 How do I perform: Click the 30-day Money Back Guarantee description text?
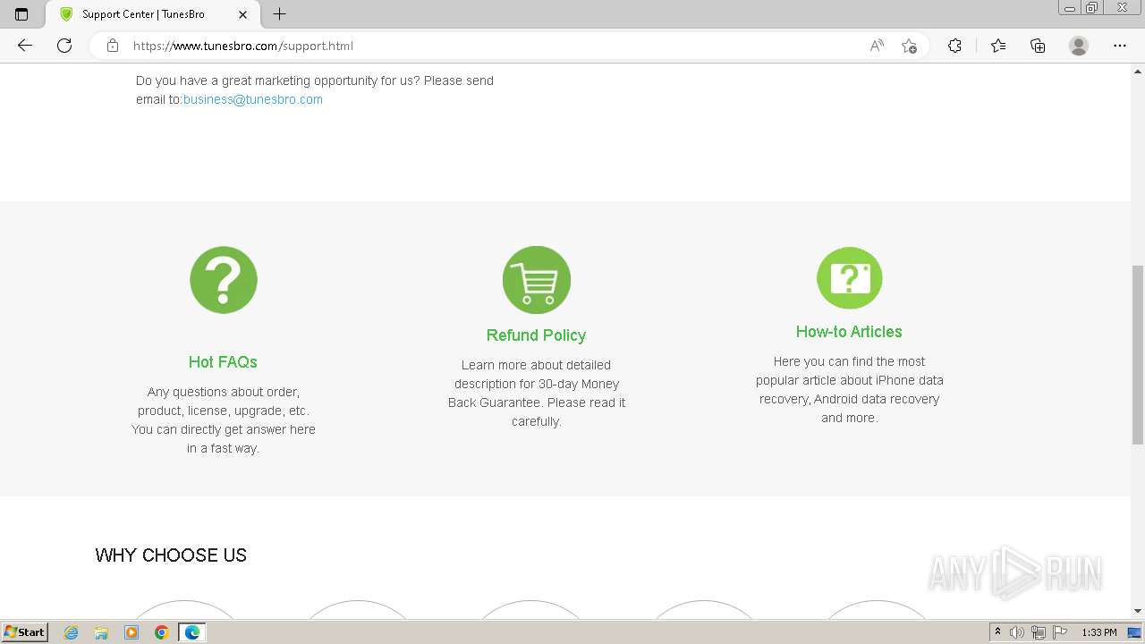(537, 393)
